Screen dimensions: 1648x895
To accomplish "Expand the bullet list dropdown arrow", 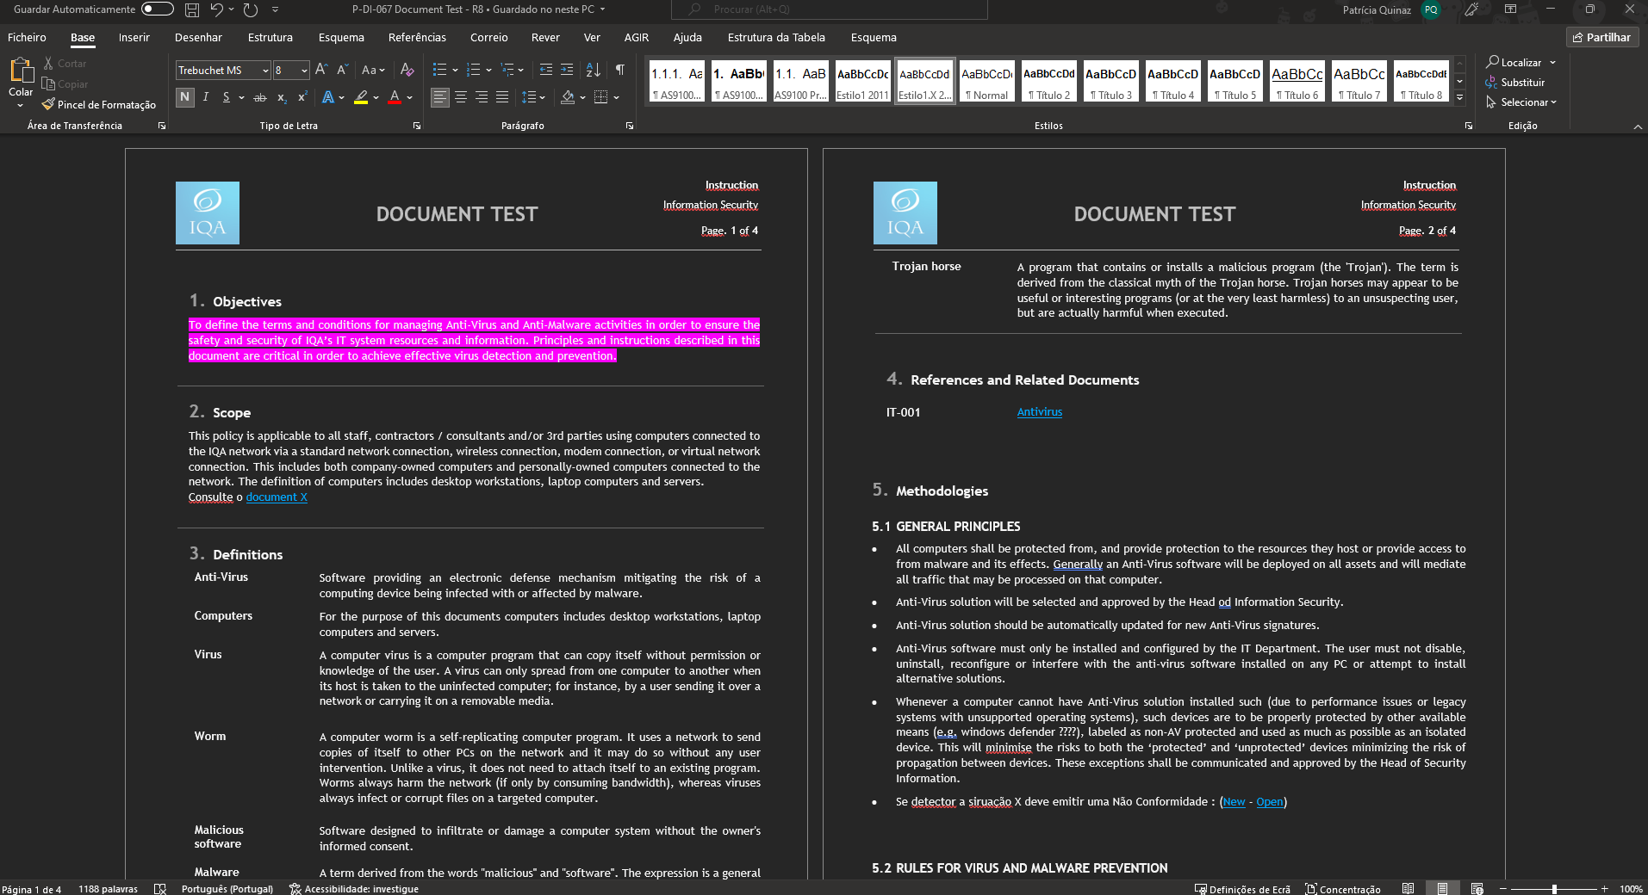I will pyautogui.click(x=455, y=70).
